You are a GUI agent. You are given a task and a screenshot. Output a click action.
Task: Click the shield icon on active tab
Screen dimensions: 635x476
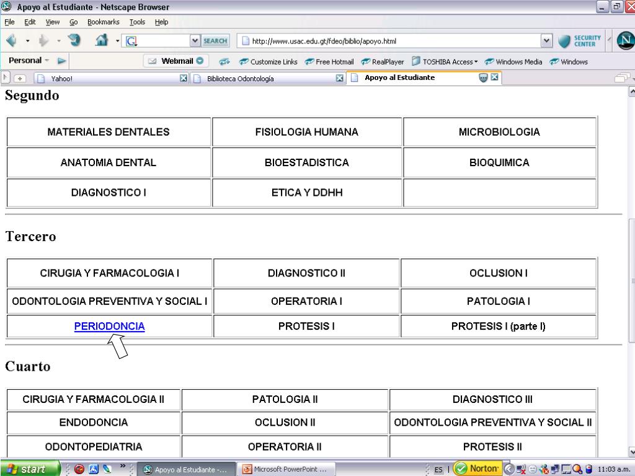coord(483,77)
